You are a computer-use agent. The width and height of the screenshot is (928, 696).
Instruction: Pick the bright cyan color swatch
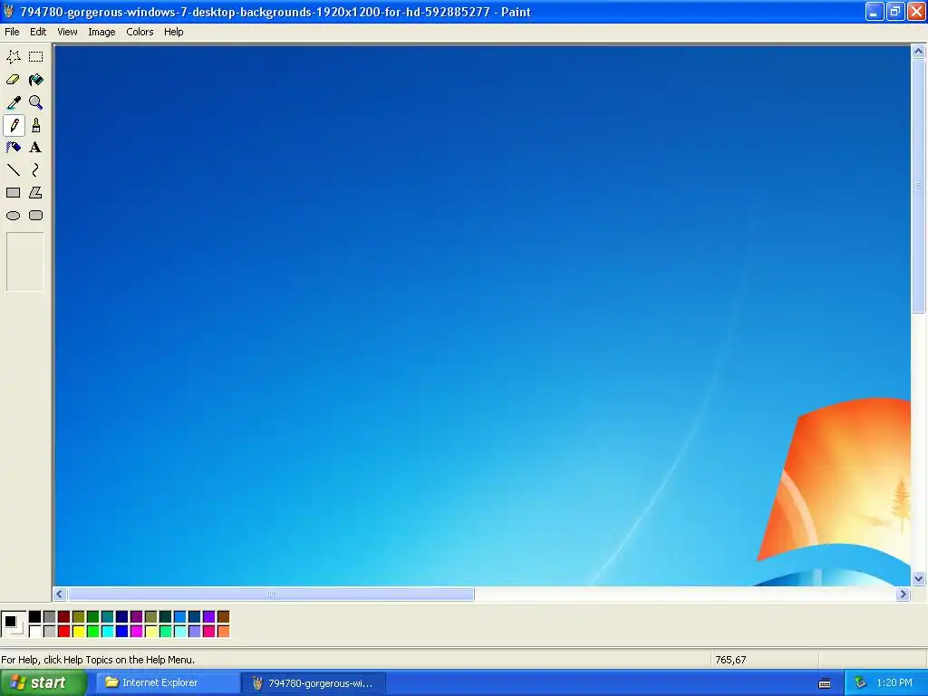pos(108,632)
